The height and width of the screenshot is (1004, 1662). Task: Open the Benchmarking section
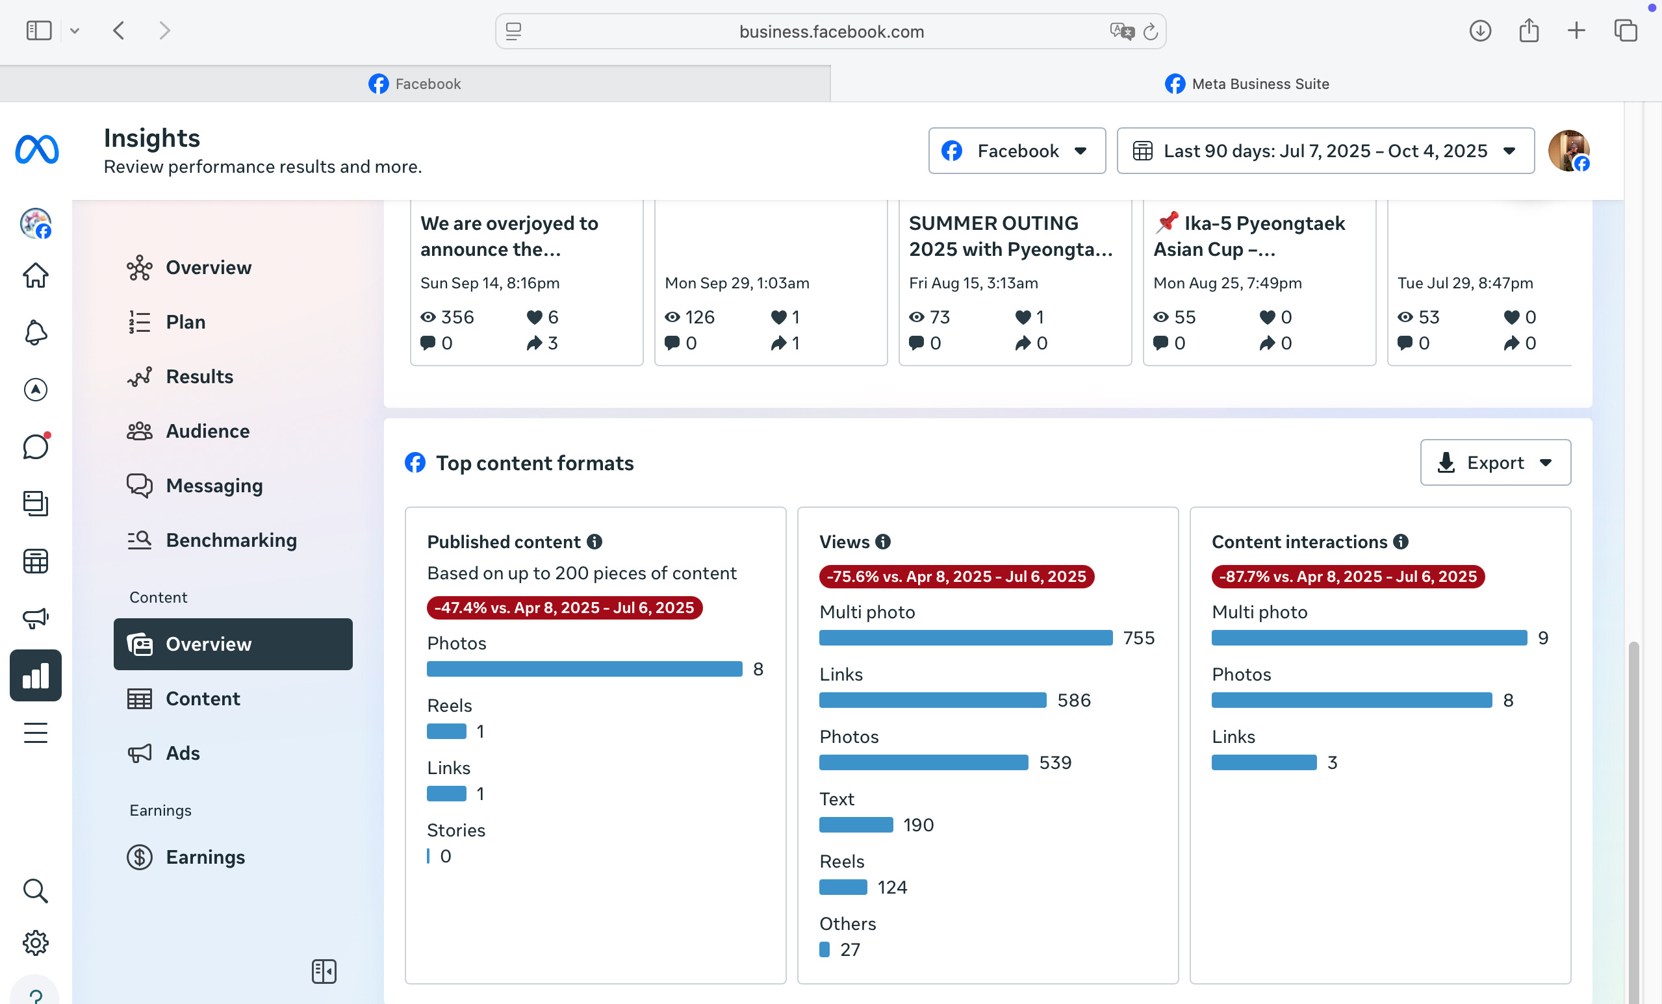click(231, 540)
